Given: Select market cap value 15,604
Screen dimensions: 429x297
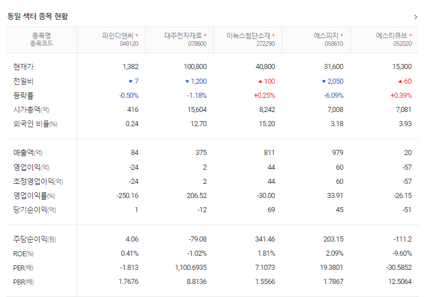Looking at the screenshot, I should coord(197,110).
